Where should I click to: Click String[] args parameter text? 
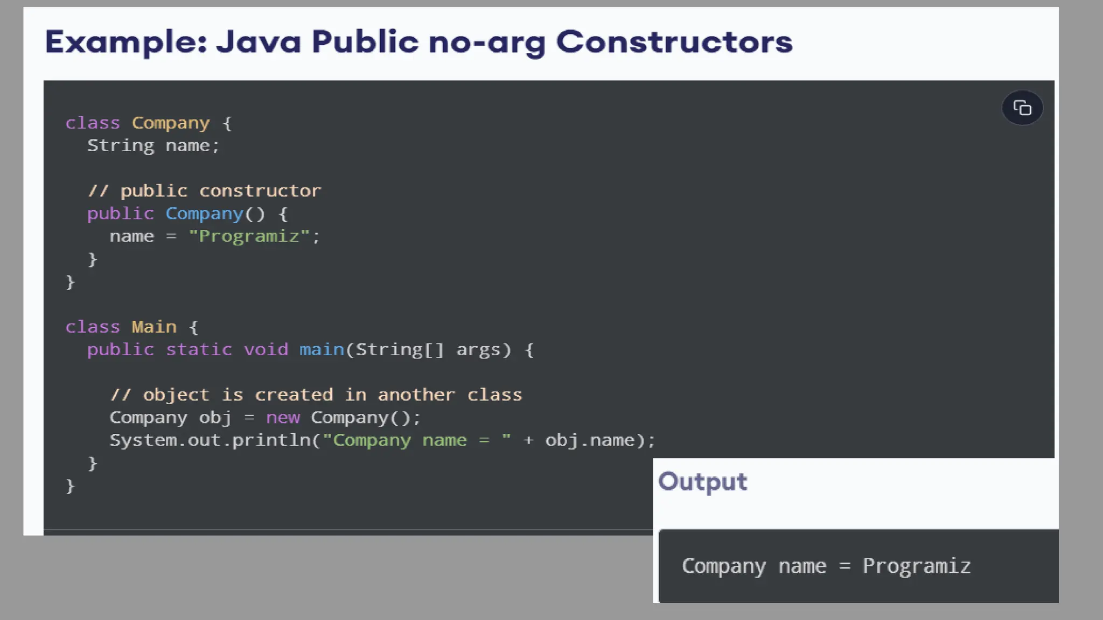[432, 350]
